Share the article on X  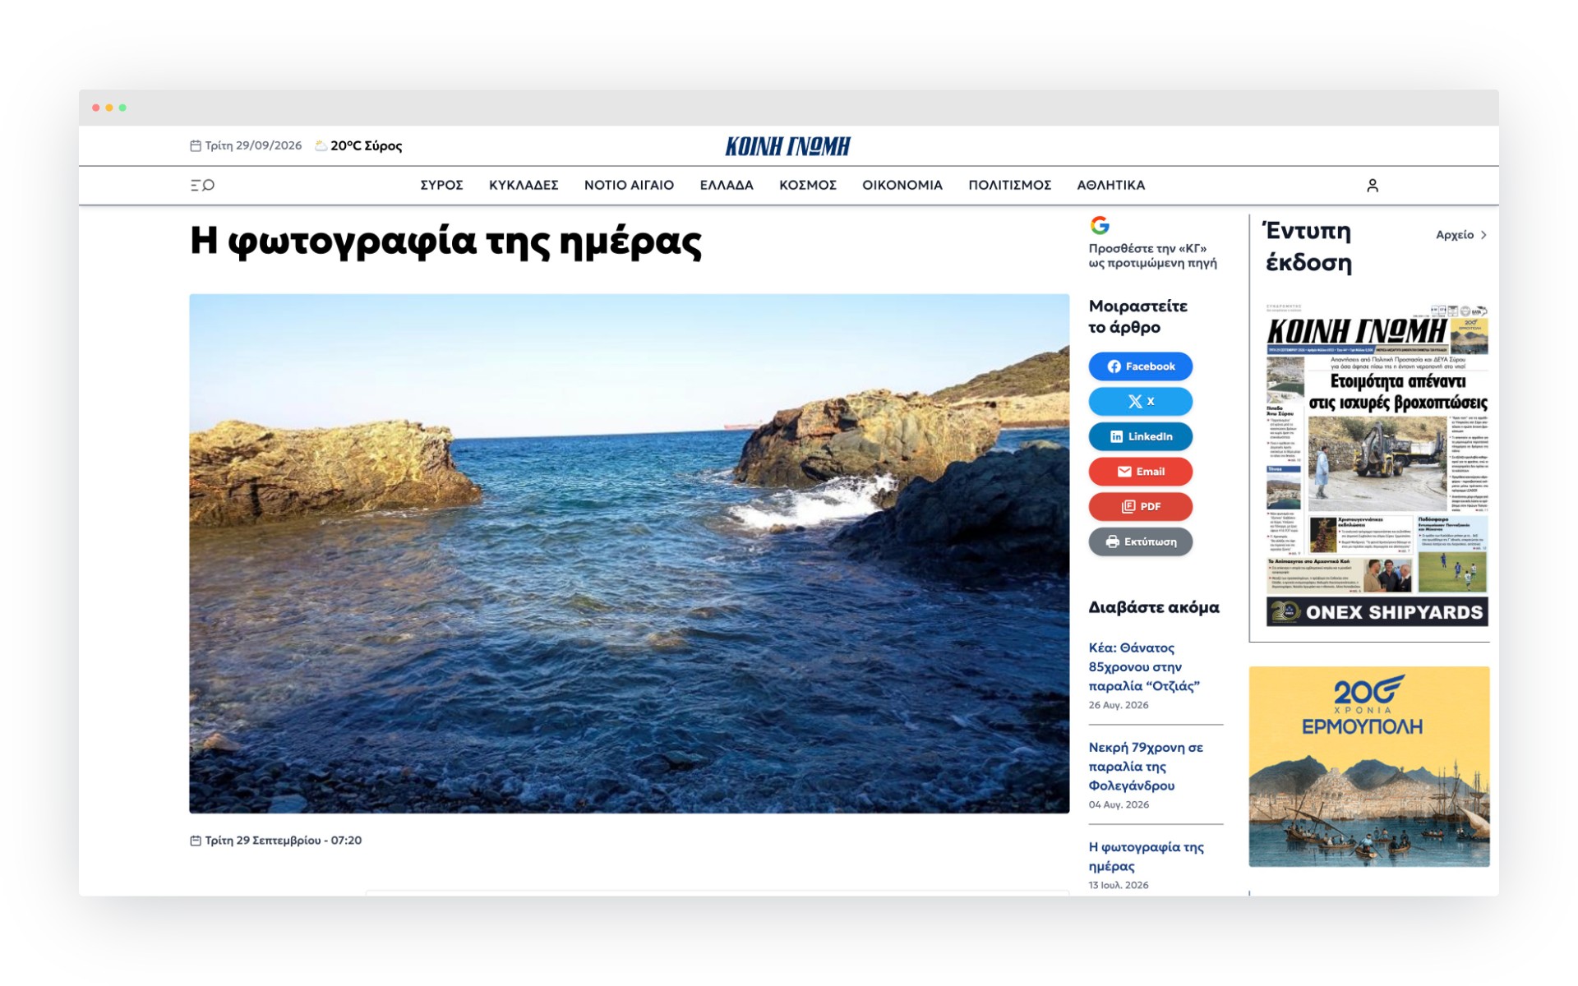(1140, 402)
